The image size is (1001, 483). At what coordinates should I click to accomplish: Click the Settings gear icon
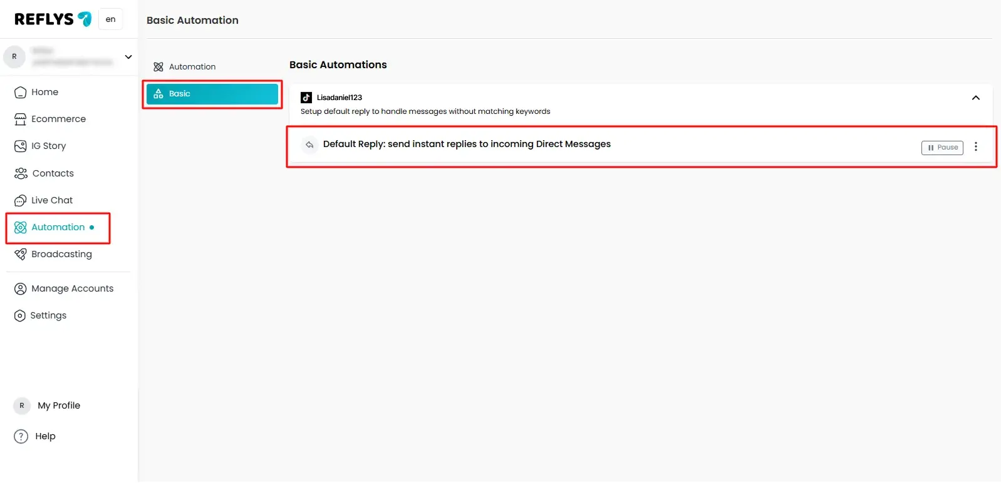[20, 316]
